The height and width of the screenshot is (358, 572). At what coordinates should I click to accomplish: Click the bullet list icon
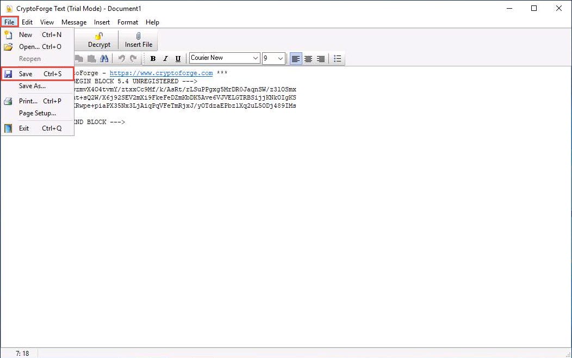(x=337, y=59)
